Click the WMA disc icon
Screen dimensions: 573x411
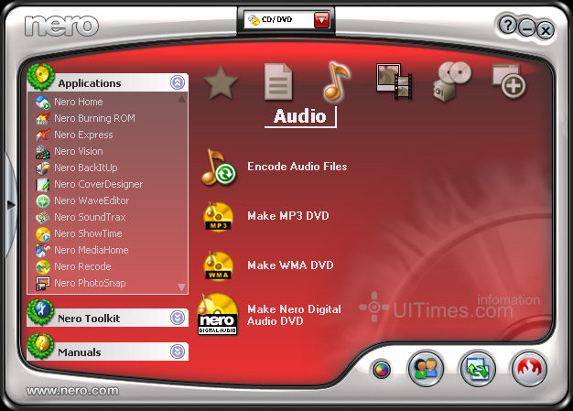(x=218, y=265)
